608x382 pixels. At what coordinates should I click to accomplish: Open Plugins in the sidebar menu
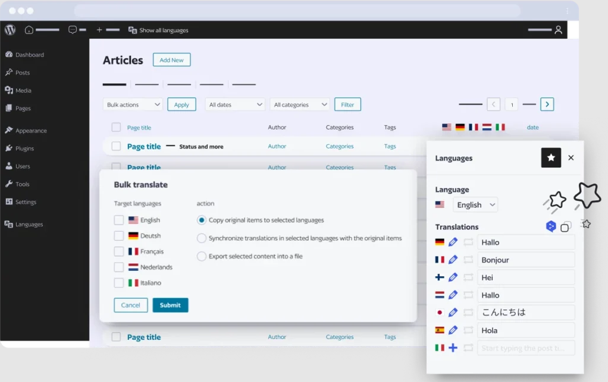(x=24, y=149)
